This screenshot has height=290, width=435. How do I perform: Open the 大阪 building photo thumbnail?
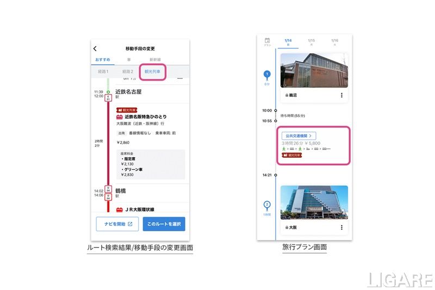click(314, 202)
